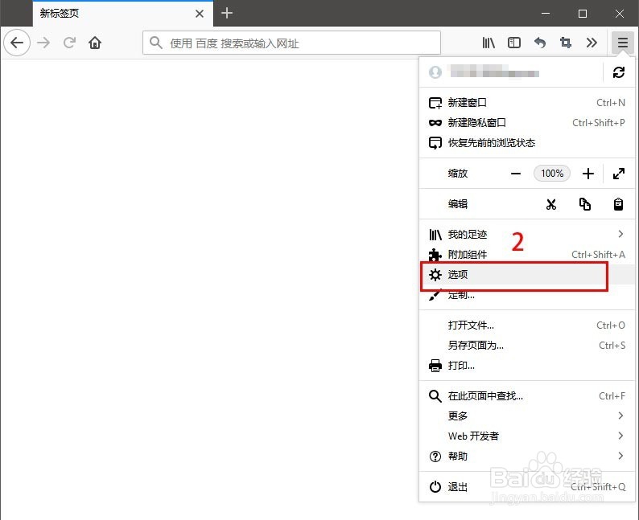Click the undo arrow toolbar icon
Screen dimensions: 639x520
click(x=539, y=43)
